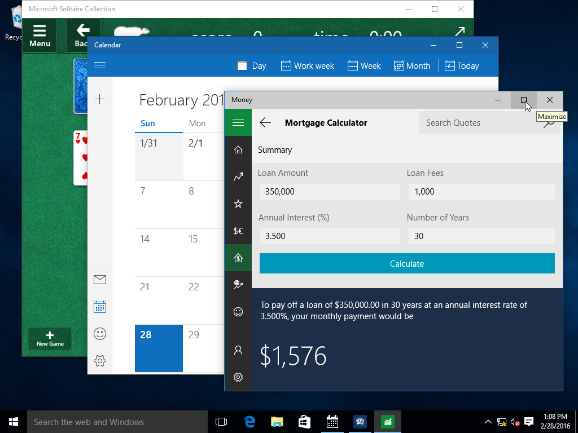Switch Calendar to Week view
Viewport: 578px width, 433px height.
(x=364, y=66)
